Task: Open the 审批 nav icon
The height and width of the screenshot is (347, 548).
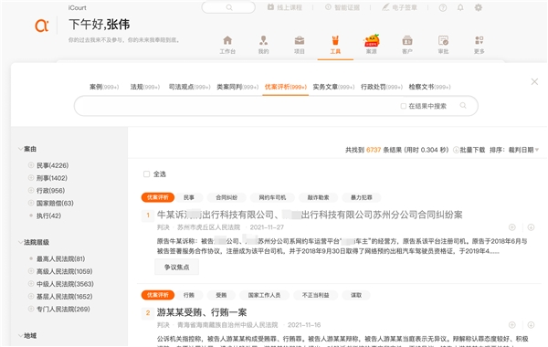Action: click(443, 40)
